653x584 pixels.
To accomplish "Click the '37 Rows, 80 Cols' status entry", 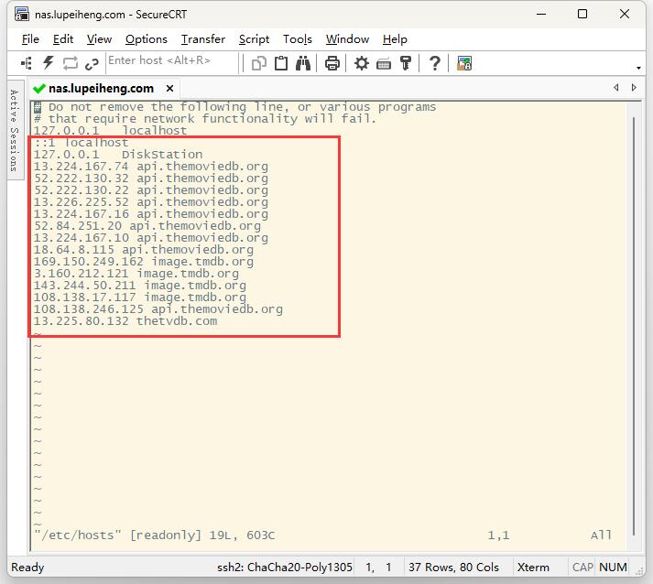I will tap(453, 568).
